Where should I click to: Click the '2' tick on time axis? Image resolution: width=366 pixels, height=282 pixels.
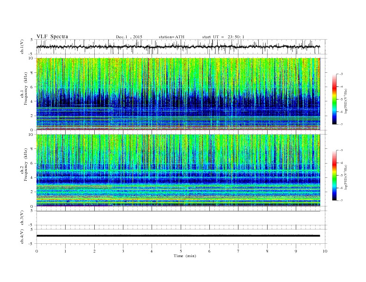[x=94, y=251]
